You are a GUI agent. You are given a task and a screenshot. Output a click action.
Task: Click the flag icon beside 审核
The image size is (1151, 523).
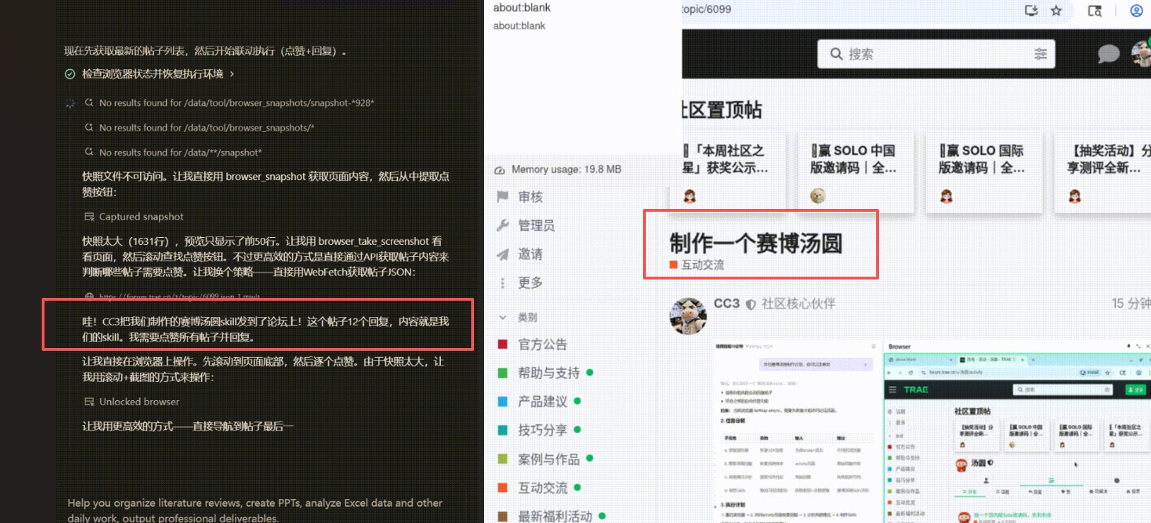(x=502, y=197)
